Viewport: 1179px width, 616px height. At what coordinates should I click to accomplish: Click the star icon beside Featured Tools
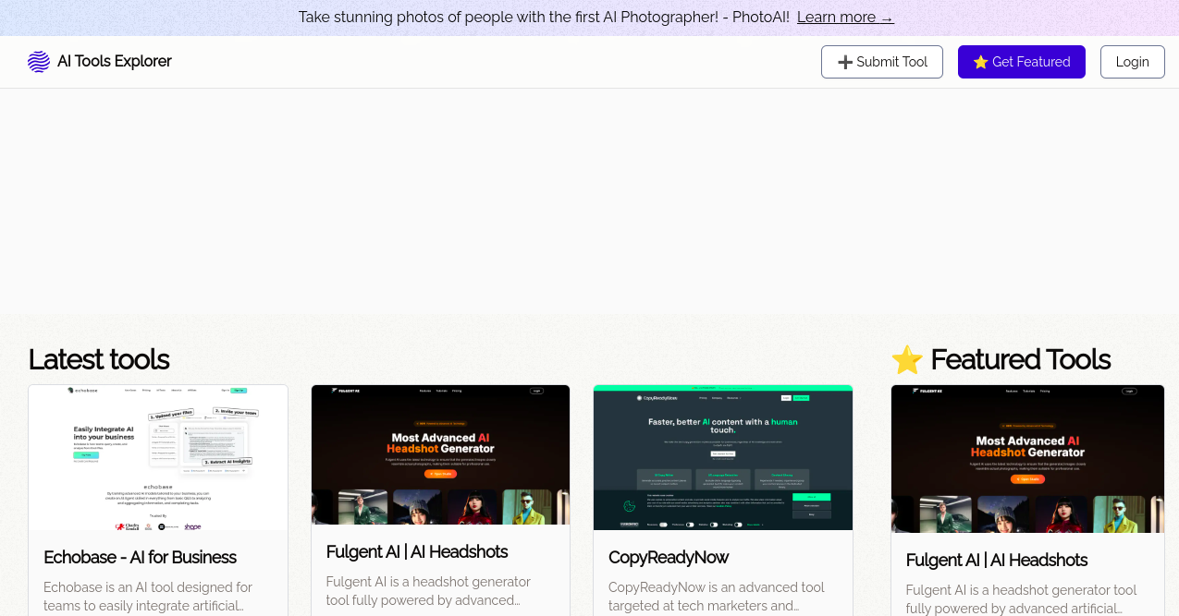click(907, 359)
